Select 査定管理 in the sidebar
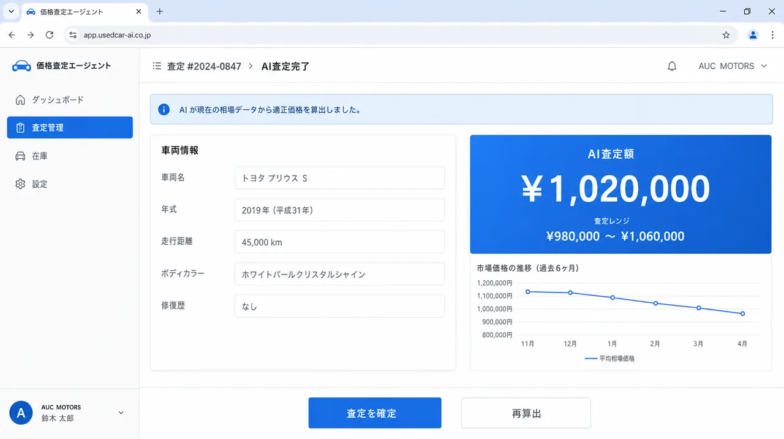 coord(70,128)
